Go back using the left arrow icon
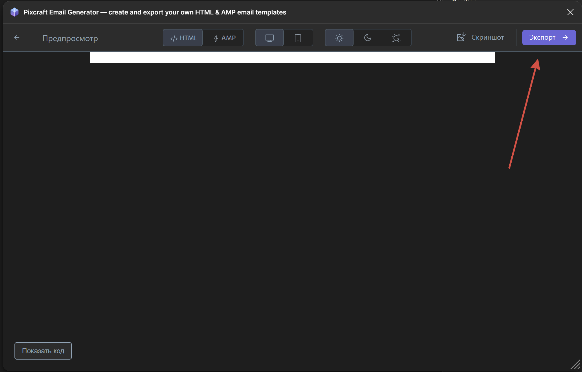Viewport: 582px width, 372px height. point(17,38)
